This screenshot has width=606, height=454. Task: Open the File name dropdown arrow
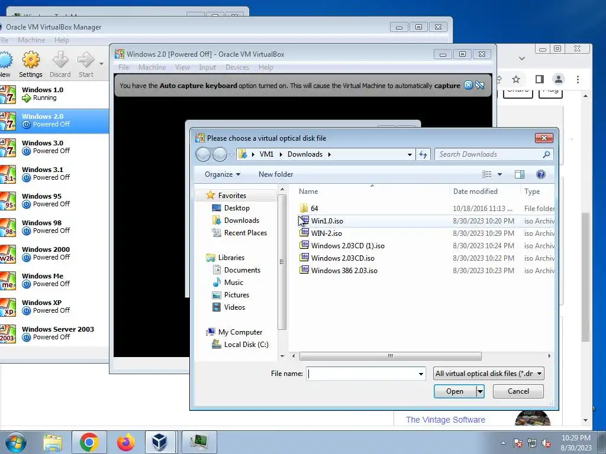(x=421, y=374)
